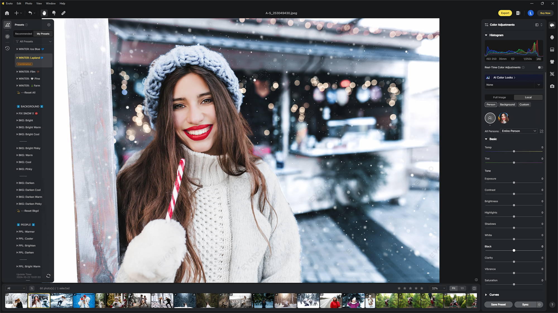
Task: Select the Hand pan tool
Action: 44,13
